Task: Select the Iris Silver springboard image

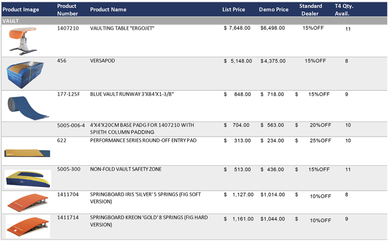Action: pyautogui.click(x=28, y=202)
